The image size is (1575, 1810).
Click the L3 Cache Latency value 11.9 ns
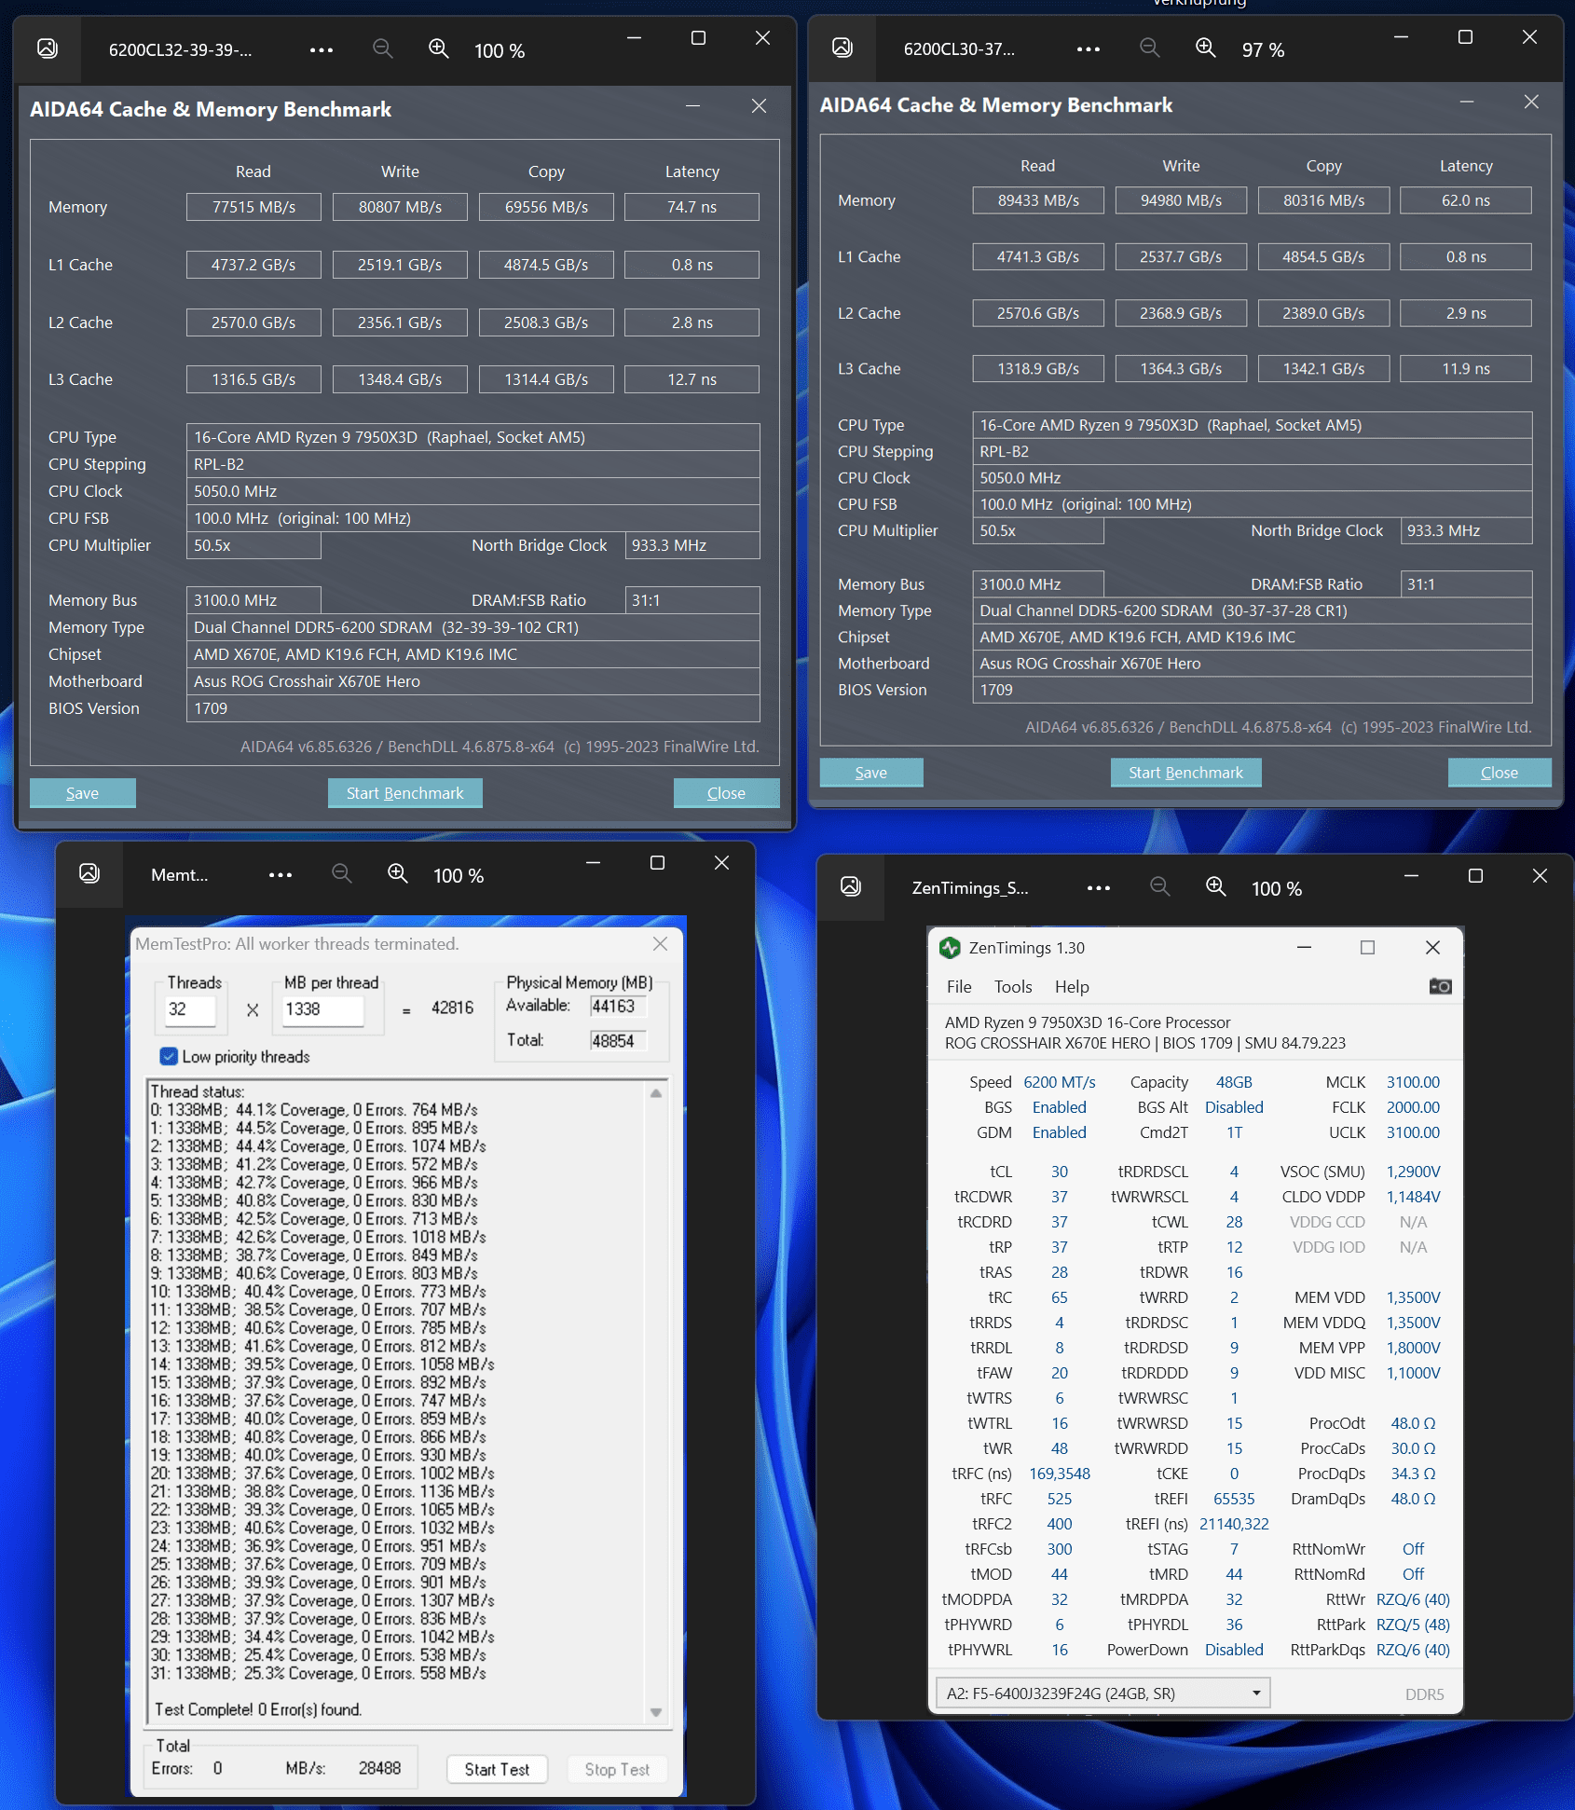(1466, 368)
